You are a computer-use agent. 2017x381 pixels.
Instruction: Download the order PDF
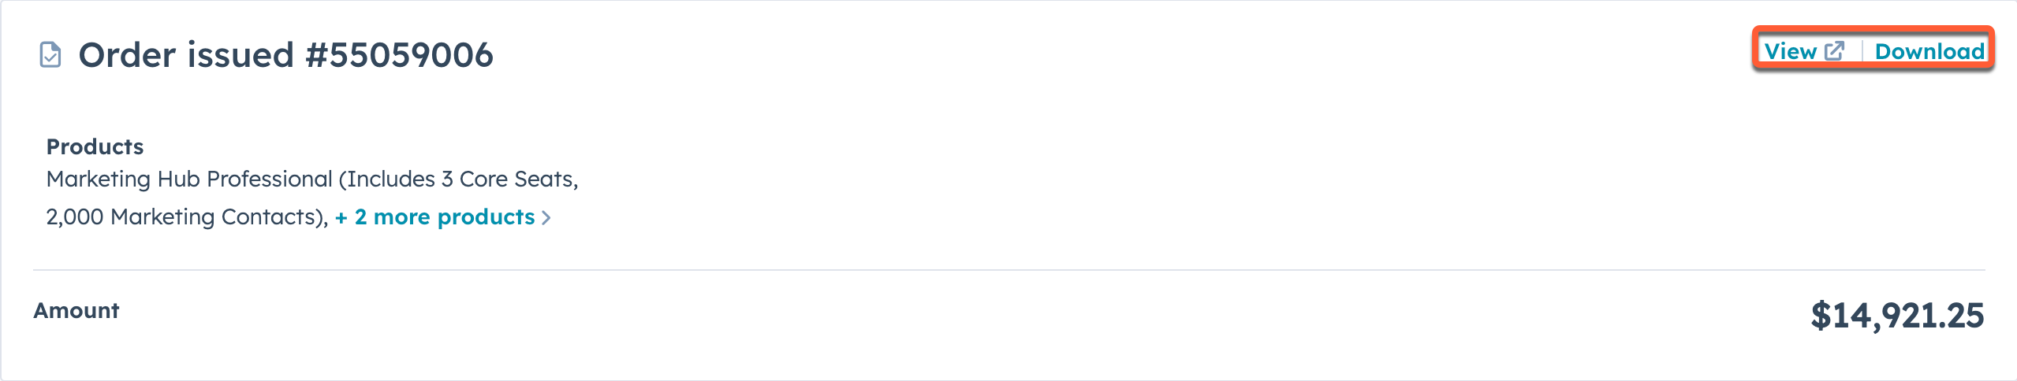click(1929, 51)
